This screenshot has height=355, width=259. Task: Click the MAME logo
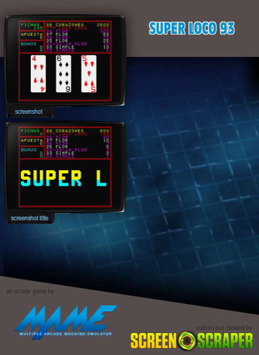point(66,323)
